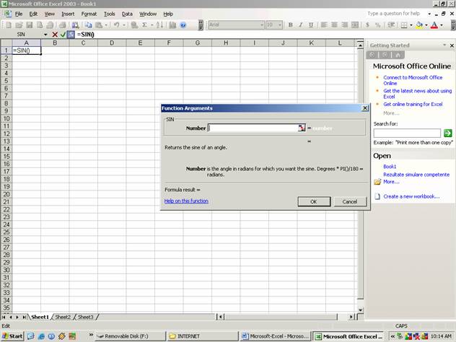Screen dimensions: 456x342
Task: Toggle Center alignment
Action: pyautogui.click(x=334, y=25)
